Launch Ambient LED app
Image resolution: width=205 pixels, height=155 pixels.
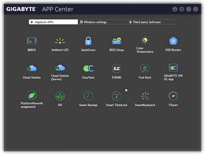pyautogui.click(x=60, y=41)
